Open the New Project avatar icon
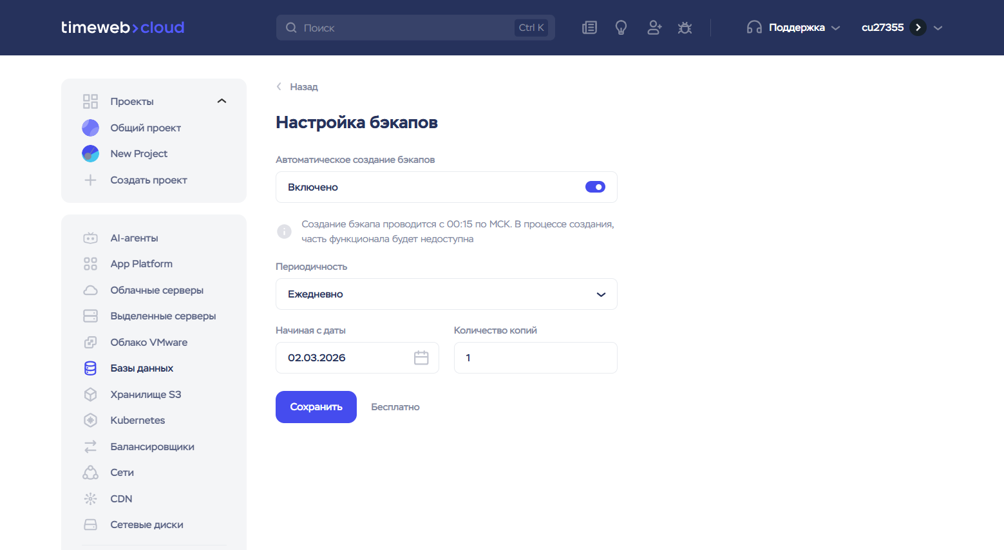 pyautogui.click(x=91, y=154)
